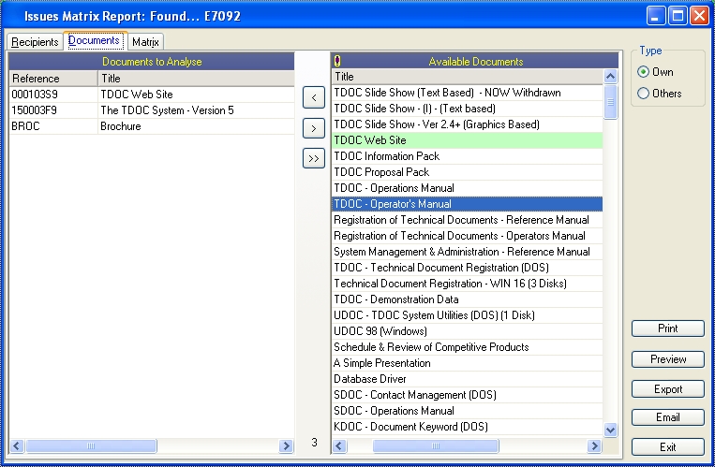Select 'TDOC Slide Show - (I) - (Text based)'

468,109
